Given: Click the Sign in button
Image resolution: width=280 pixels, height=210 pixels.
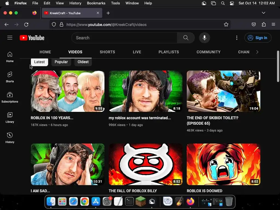Looking at the screenshot, I should click(x=258, y=38).
